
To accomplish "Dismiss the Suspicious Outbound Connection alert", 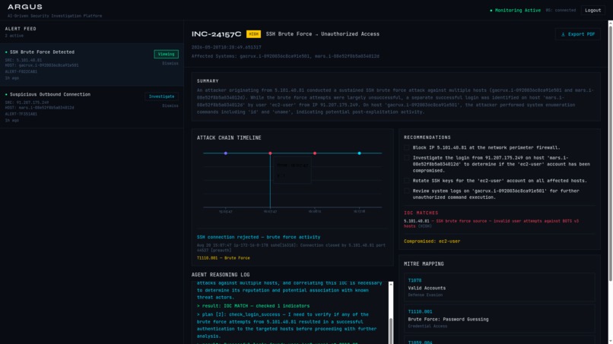I will coord(170,106).
